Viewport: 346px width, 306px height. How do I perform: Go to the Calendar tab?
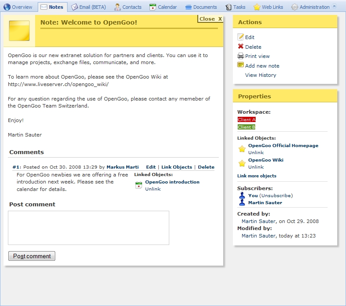tap(163, 7)
